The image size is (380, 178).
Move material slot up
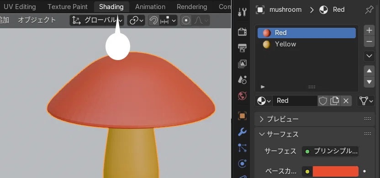[369, 71]
